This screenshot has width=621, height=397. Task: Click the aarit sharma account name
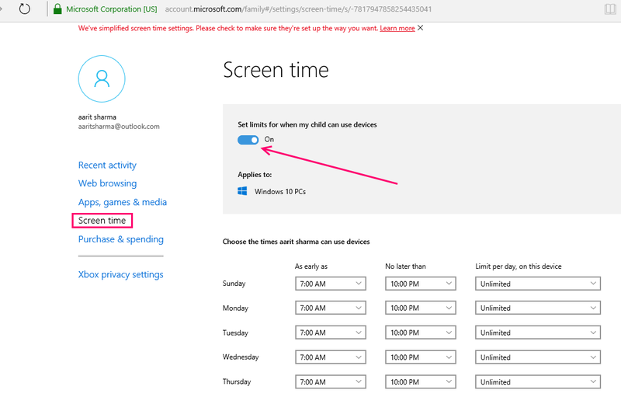point(97,117)
